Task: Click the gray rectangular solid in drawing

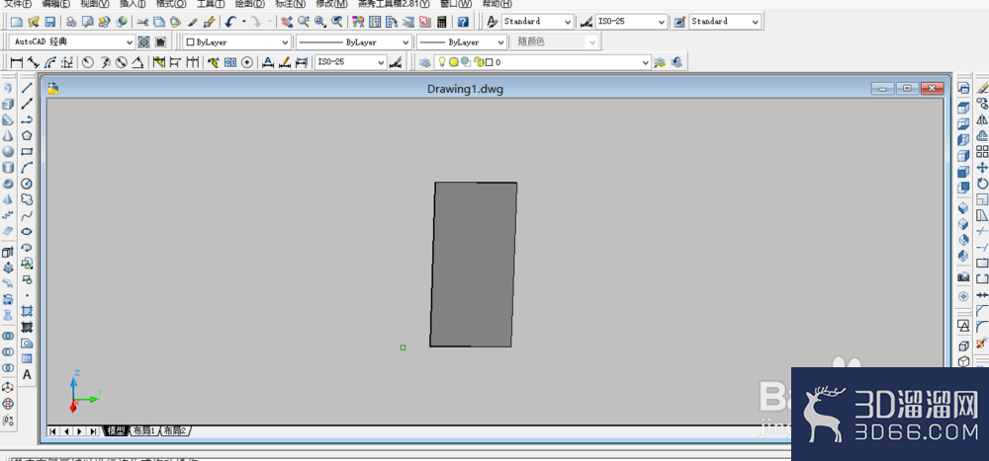Action: pos(473,265)
